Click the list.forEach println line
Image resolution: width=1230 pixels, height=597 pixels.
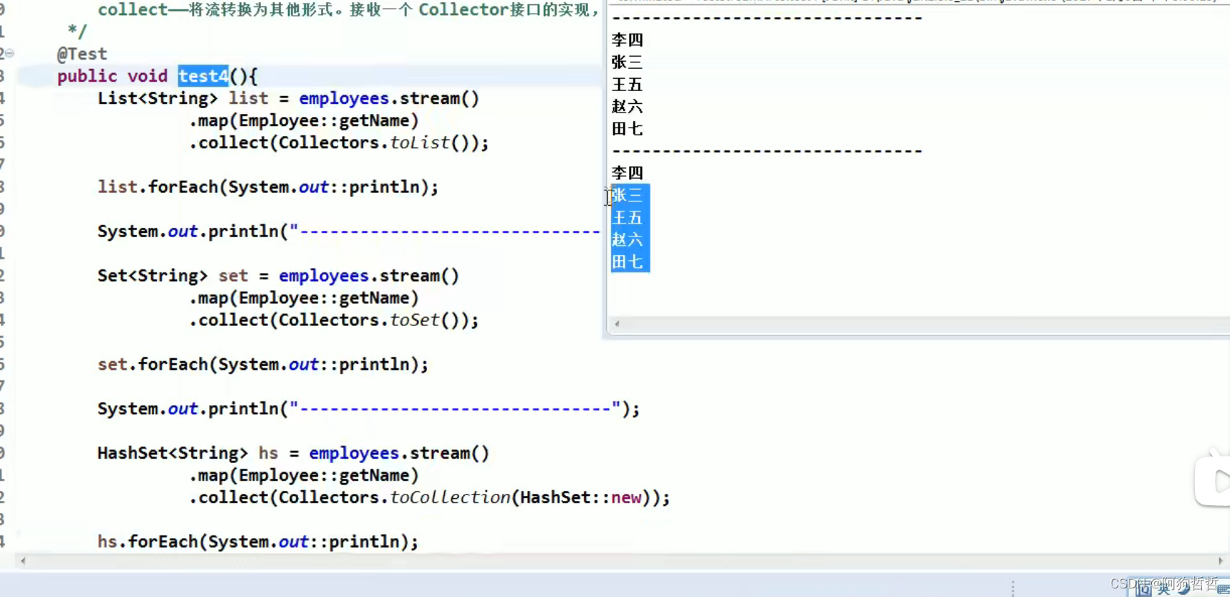tap(268, 187)
